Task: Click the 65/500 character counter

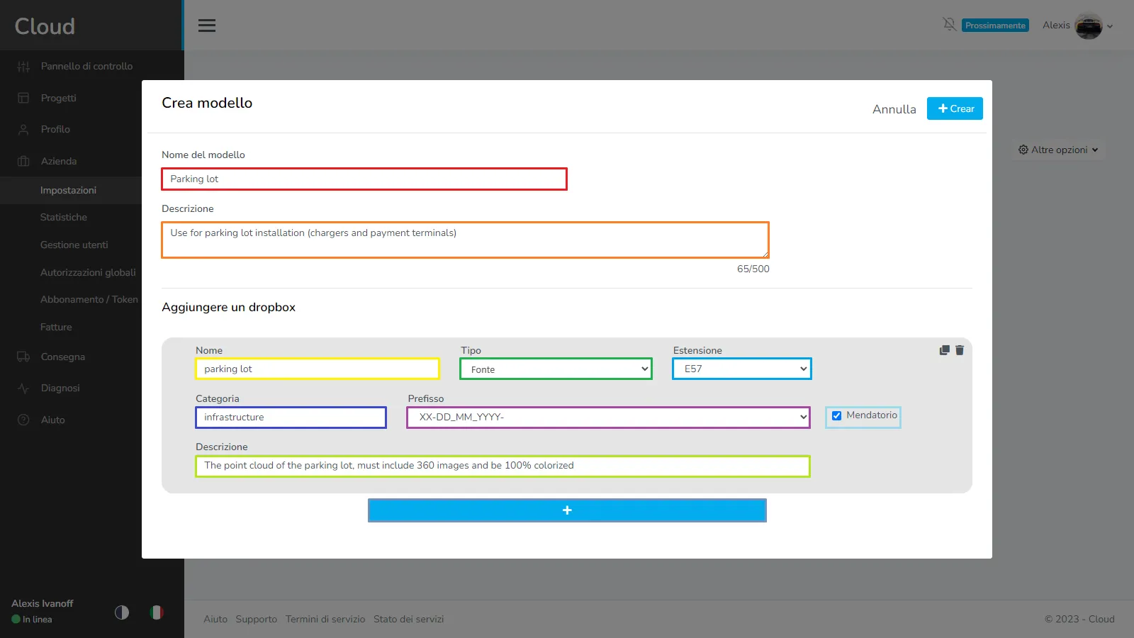Action: pos(753,269)
